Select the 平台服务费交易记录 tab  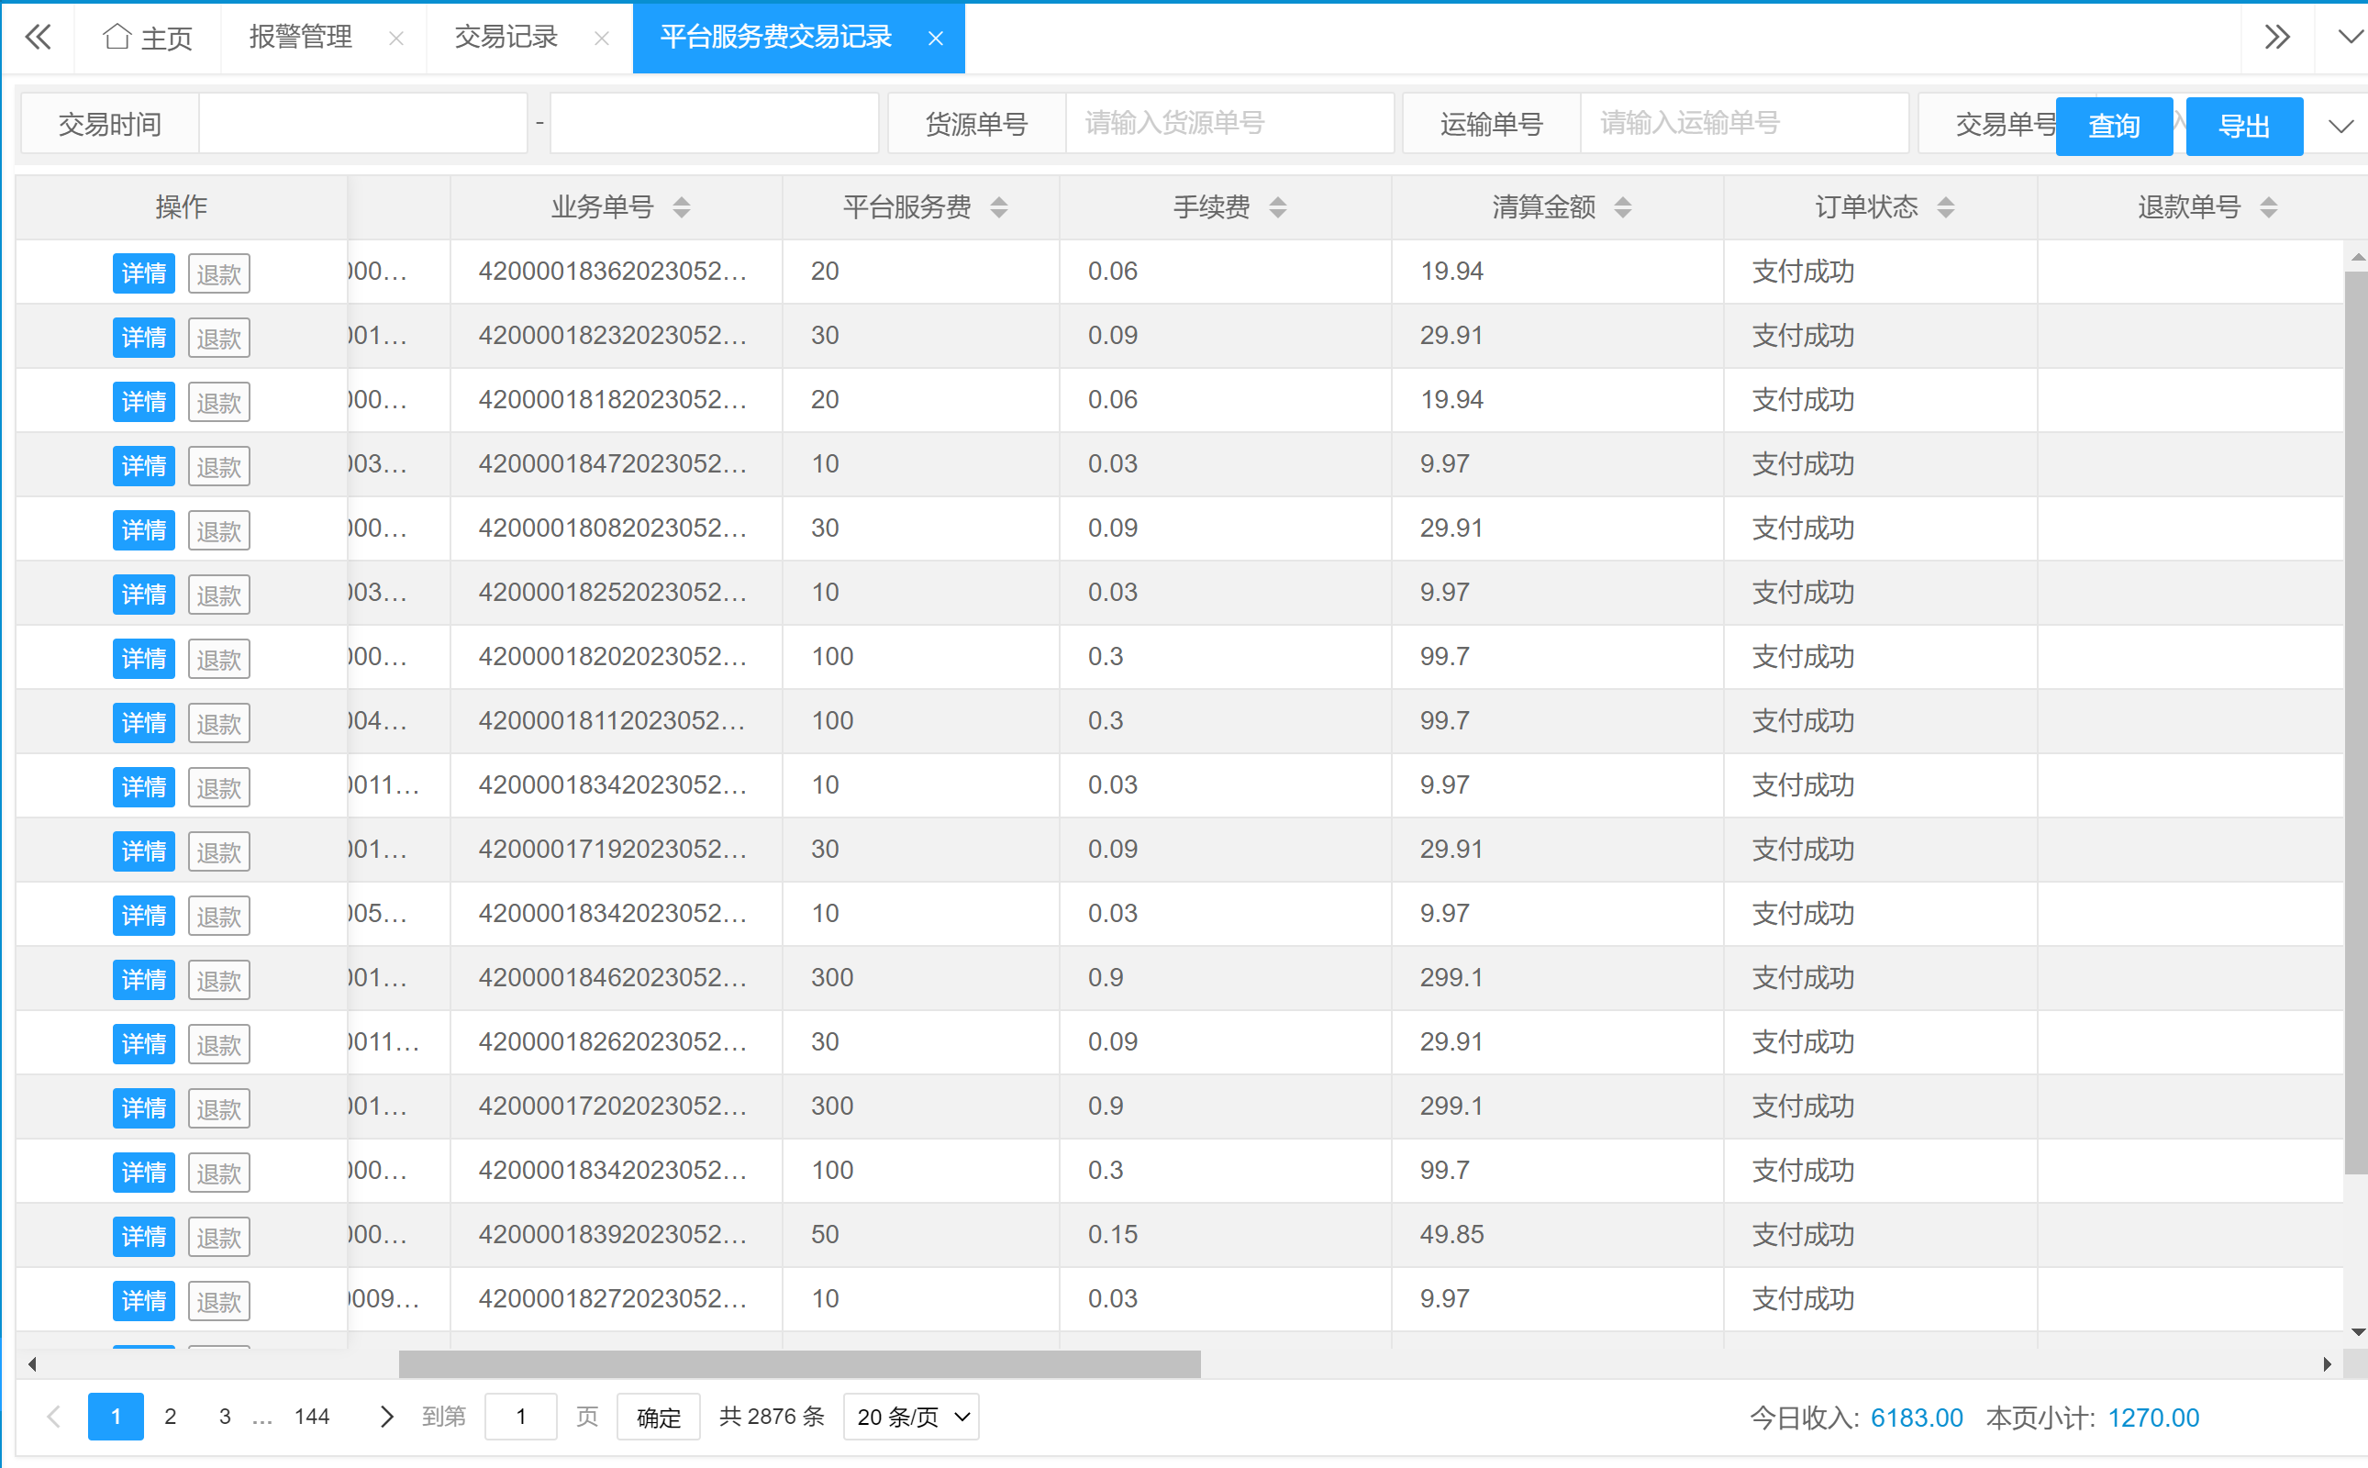776,37
